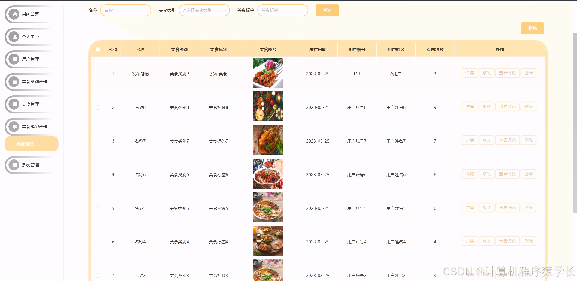This screenshot has height=281, width=577.
Task: Check the checkbox next to 名称8
Action: click(x=98, y=107)
